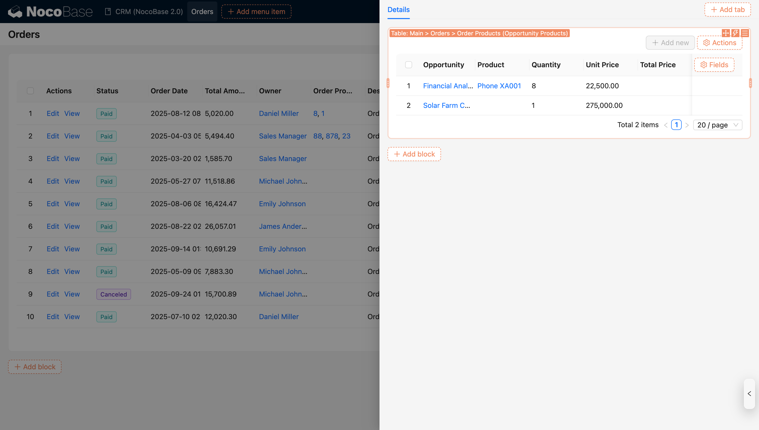
Task: Select the Orders menu item
Action: click(x=202, y=12)
